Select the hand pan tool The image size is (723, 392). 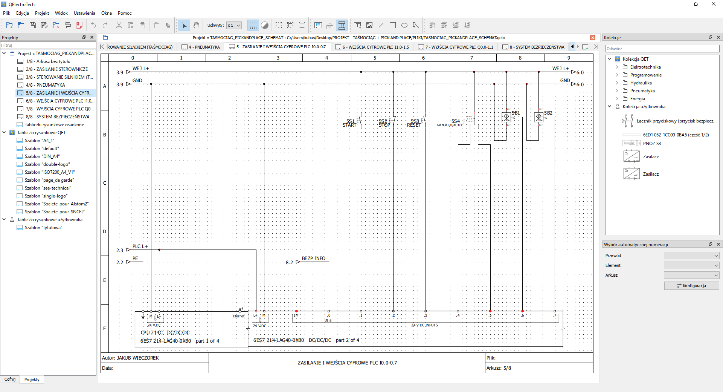point(196,25)
